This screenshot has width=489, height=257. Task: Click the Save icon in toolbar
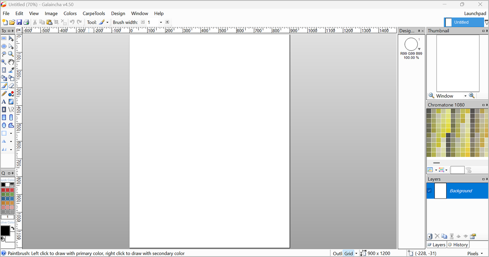pos(19,22)
